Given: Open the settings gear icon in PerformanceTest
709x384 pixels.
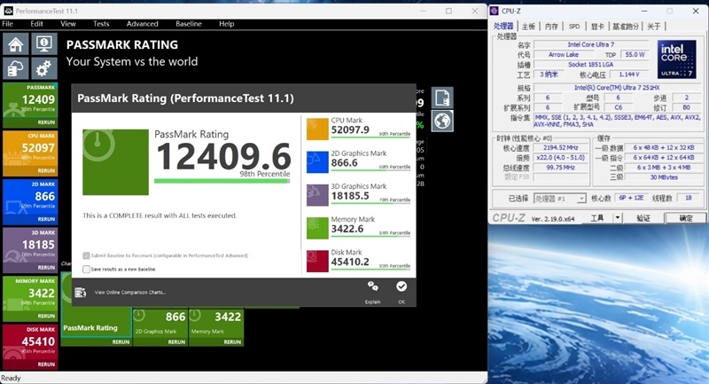Looking at the screenshot, I should click(x=43, y=68).
